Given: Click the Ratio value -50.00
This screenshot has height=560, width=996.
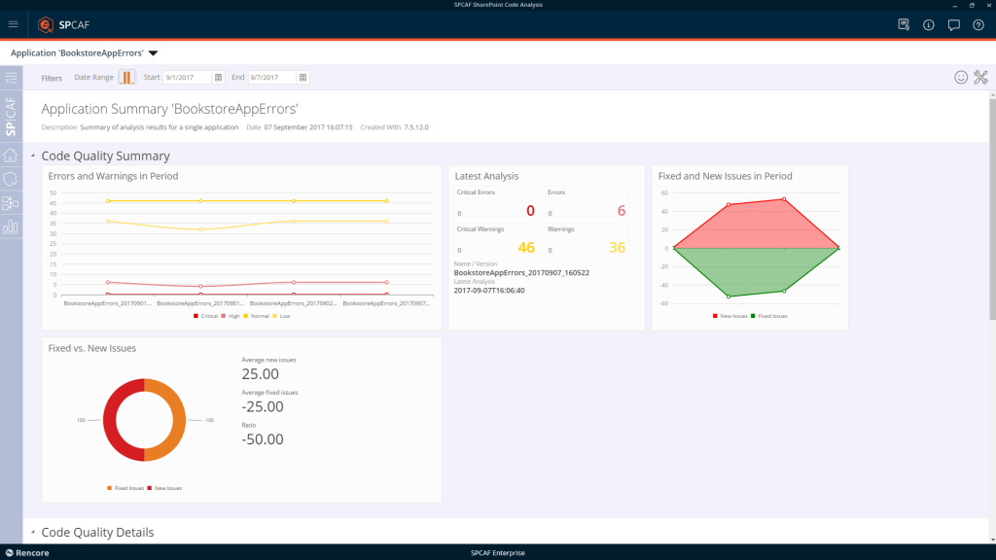Looking at the screenshot, I should pos(263,439).
